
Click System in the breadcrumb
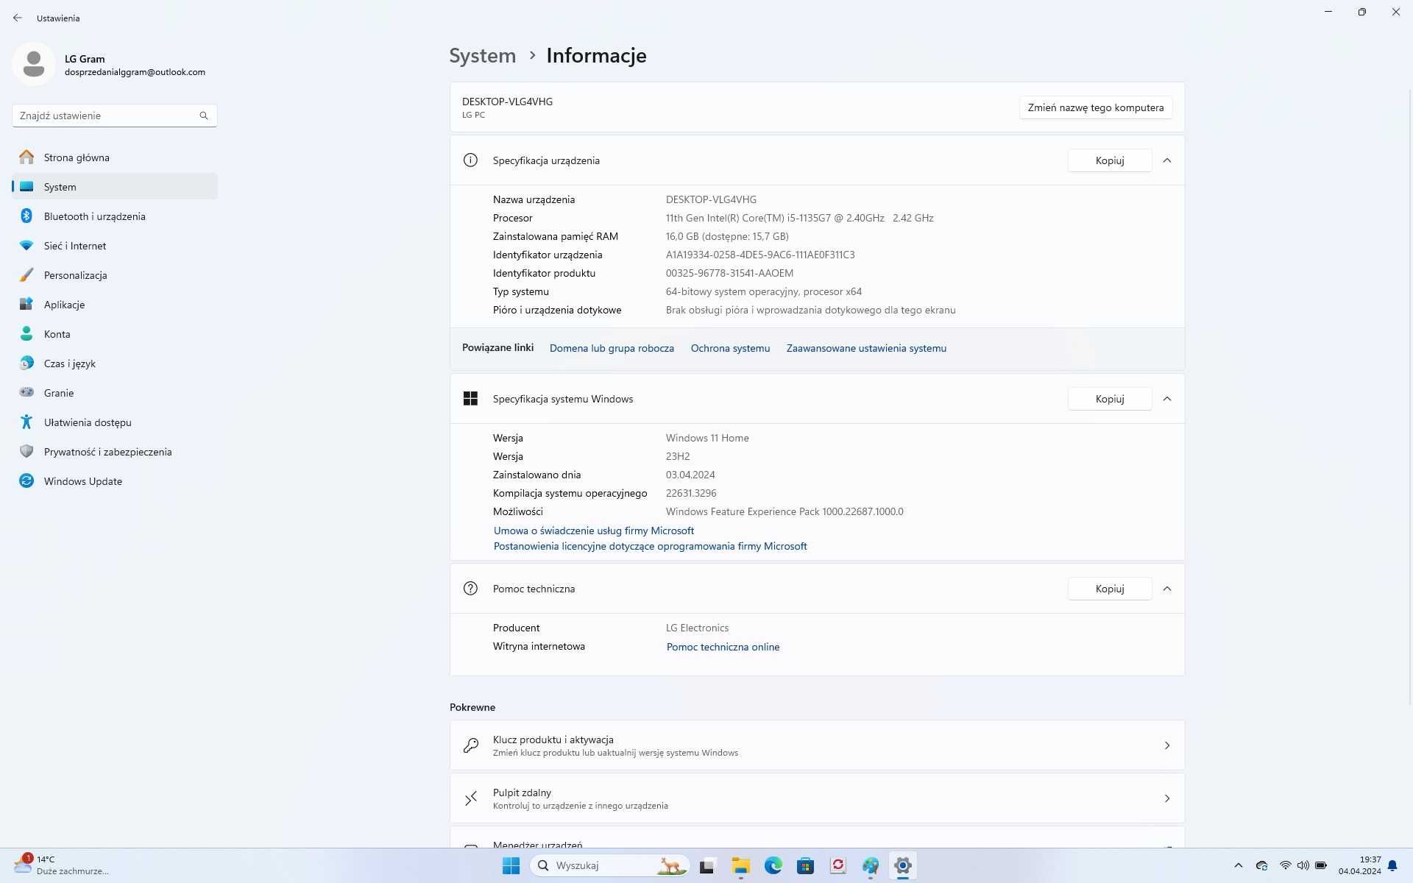point(483,56)
